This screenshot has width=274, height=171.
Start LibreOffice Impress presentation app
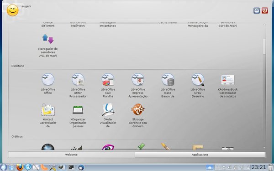(138, 85)
